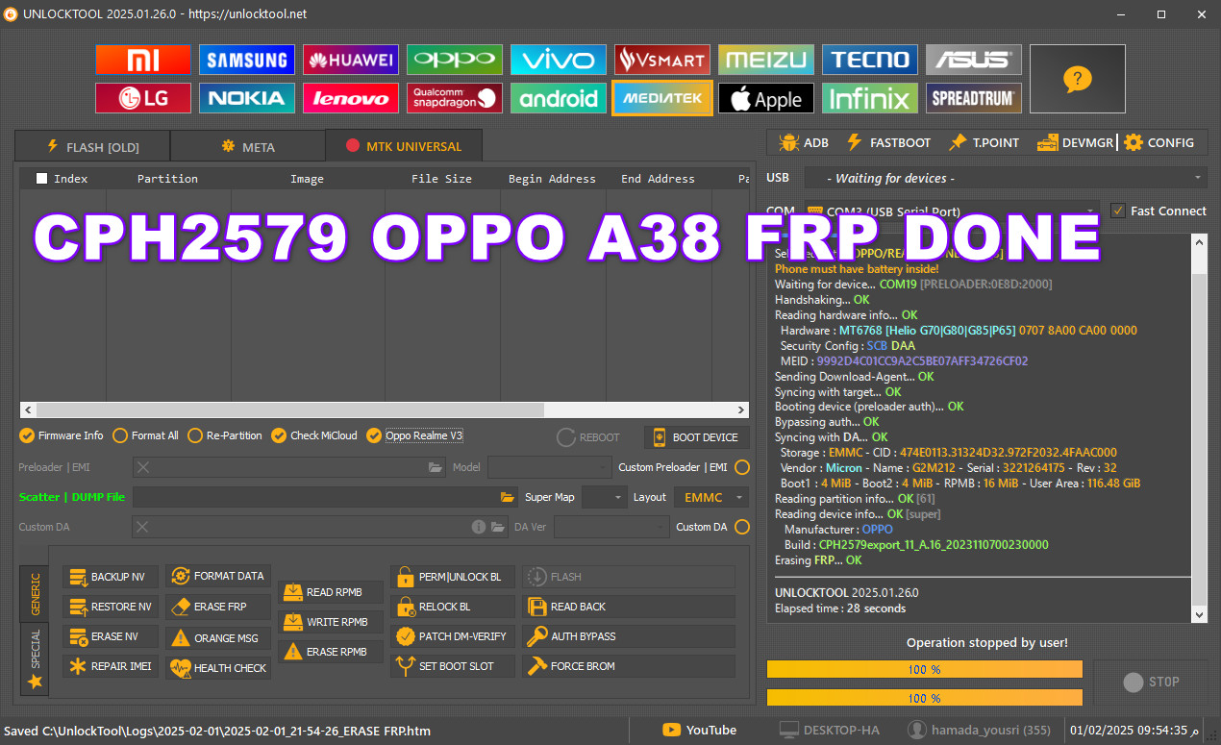Clear the Preloader EMI field X icon

143,467
